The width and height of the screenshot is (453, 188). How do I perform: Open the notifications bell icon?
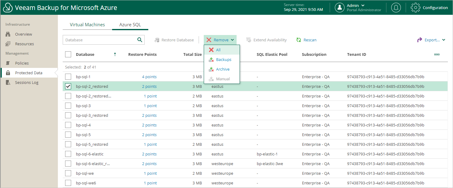click(396, 8)
